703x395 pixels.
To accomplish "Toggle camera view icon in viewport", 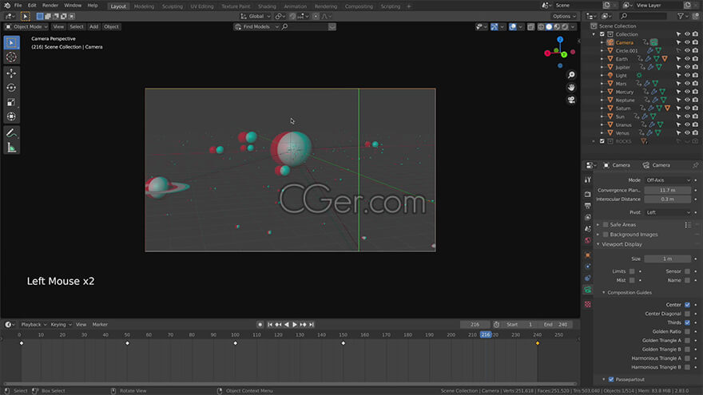I will pos(571,100).
